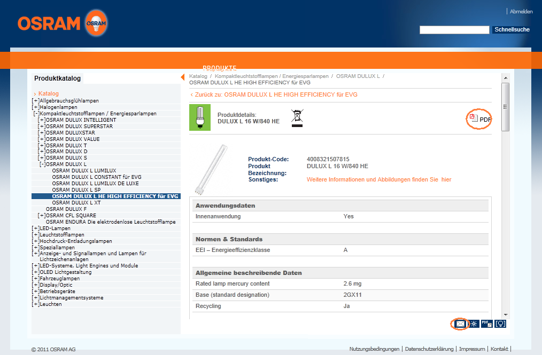Select OSRAM DULUX L LUMILUX DE LUXE

pos(95,183)
